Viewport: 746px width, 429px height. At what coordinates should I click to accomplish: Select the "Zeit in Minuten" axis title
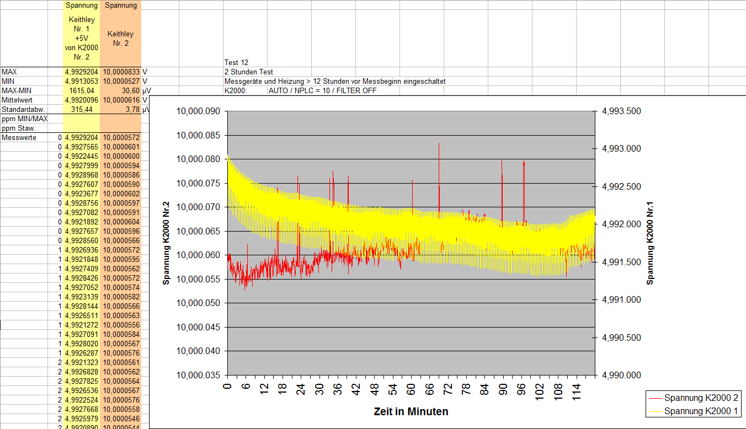pos(411,411)
